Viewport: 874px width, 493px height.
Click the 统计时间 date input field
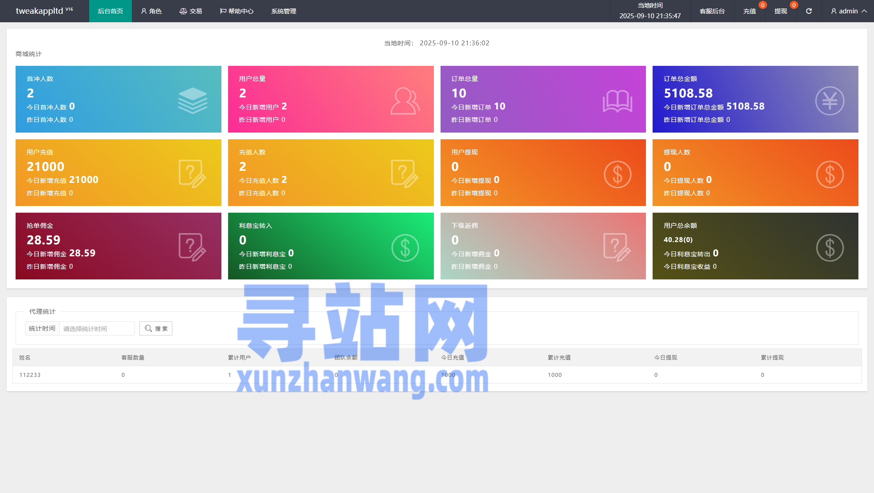97,328
